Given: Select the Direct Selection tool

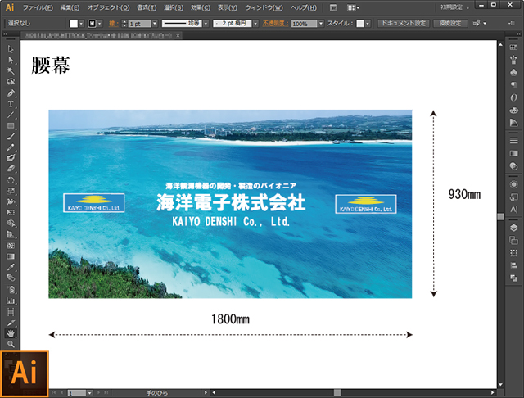Looking at the screenshot, I should [11, 60].
